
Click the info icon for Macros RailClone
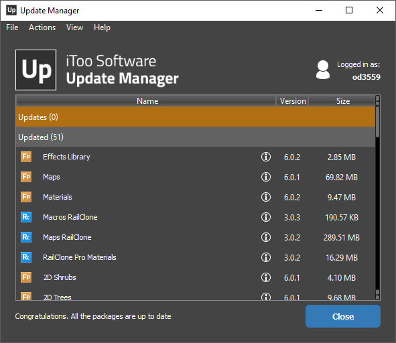[266, 217]
